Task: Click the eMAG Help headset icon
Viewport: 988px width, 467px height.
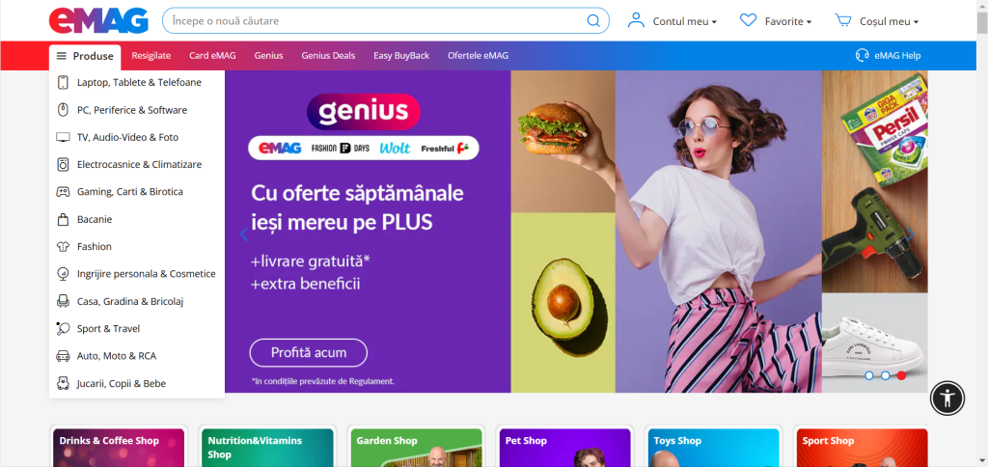Action: 862,55
